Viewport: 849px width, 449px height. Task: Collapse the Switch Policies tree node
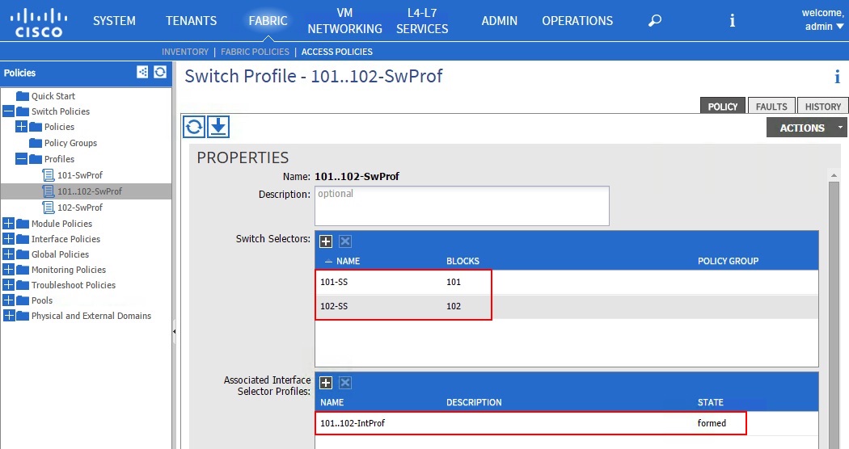(x=9, y=111)
